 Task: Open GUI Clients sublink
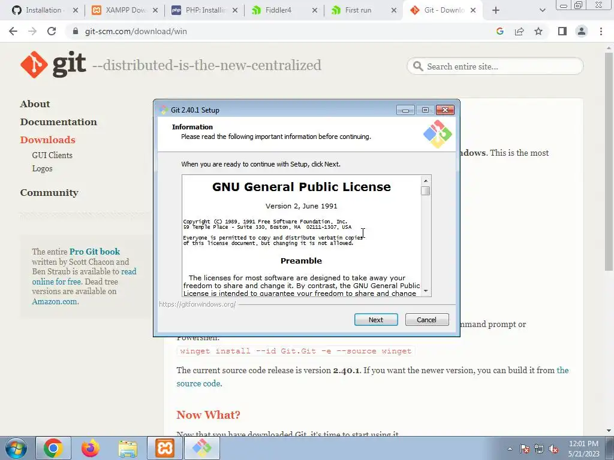(x=52, y=155)
